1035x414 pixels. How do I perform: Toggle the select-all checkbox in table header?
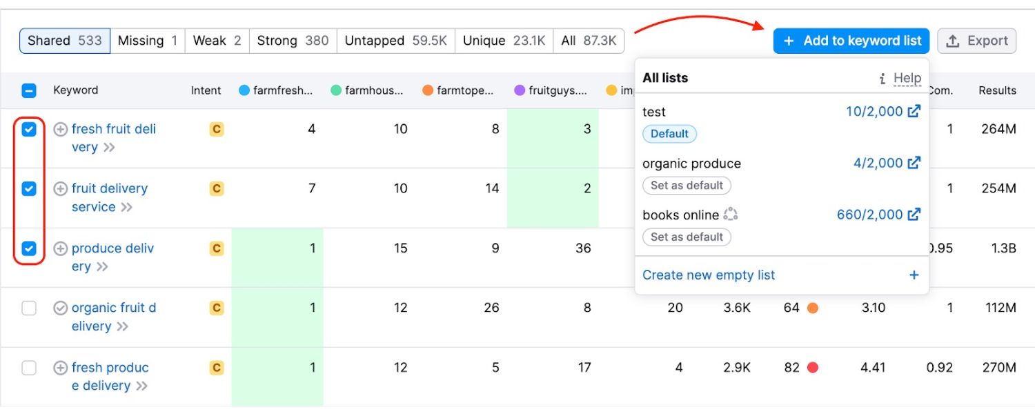click(x=29, y=90)
